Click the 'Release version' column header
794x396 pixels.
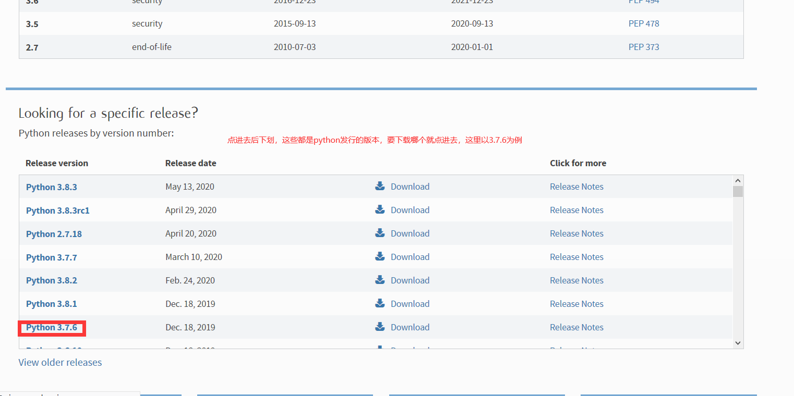[x=57, y=163]
